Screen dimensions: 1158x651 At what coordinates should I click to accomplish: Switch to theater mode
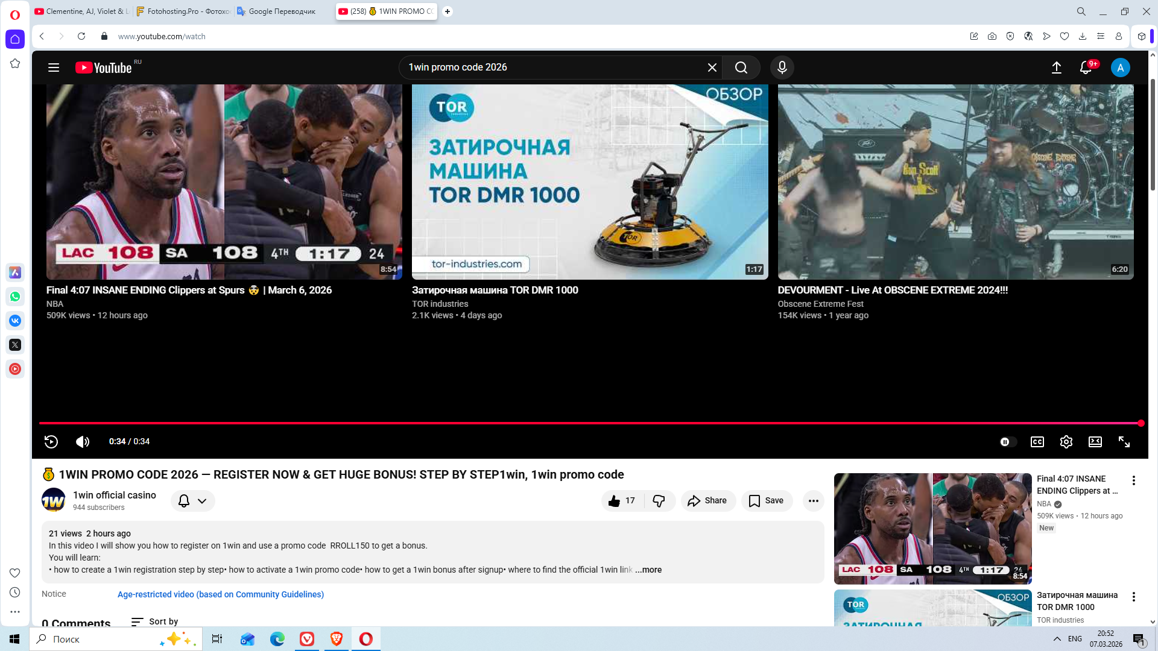click(x=1095, y=442)
